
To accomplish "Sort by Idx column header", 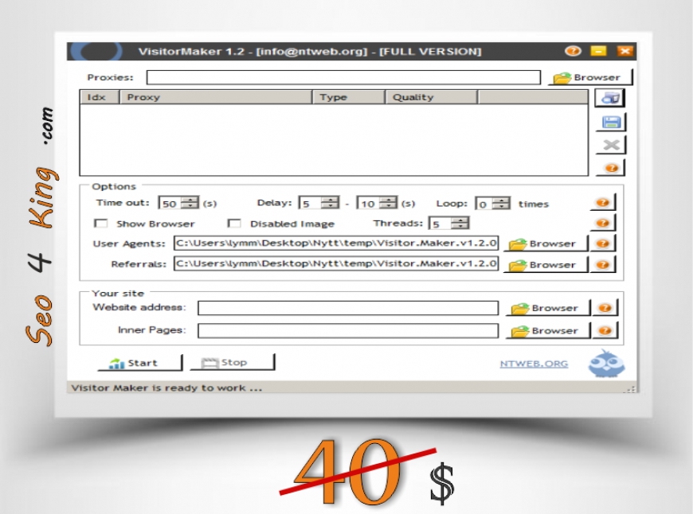I will tap(100, 97).
